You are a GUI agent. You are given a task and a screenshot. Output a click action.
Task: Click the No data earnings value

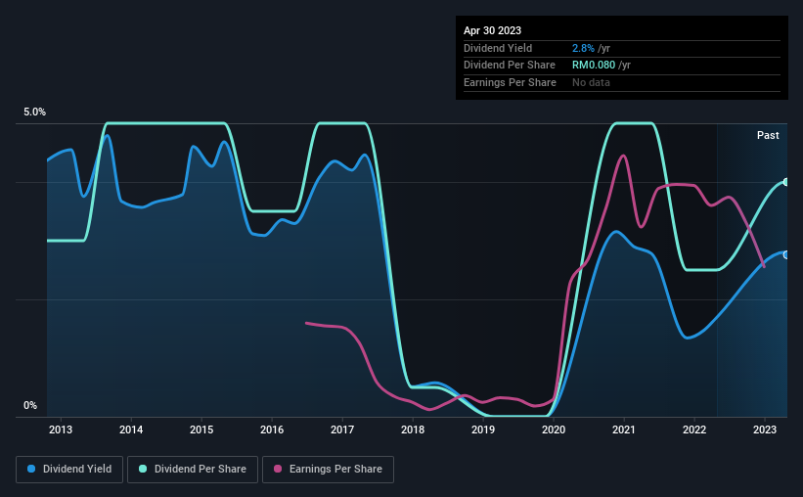point(591,82)
